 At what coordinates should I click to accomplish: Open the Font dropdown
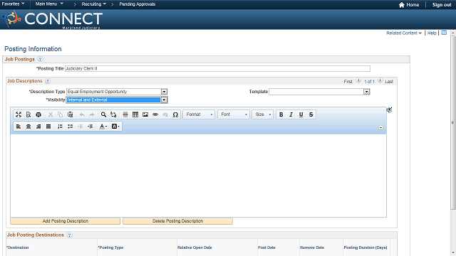[x=234, y=114]
